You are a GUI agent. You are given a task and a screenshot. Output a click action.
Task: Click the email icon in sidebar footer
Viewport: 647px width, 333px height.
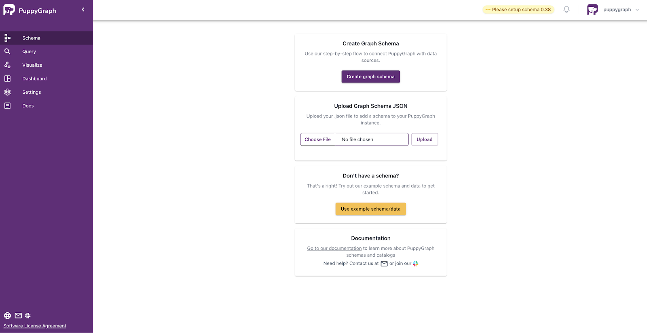tap(18, 316)
